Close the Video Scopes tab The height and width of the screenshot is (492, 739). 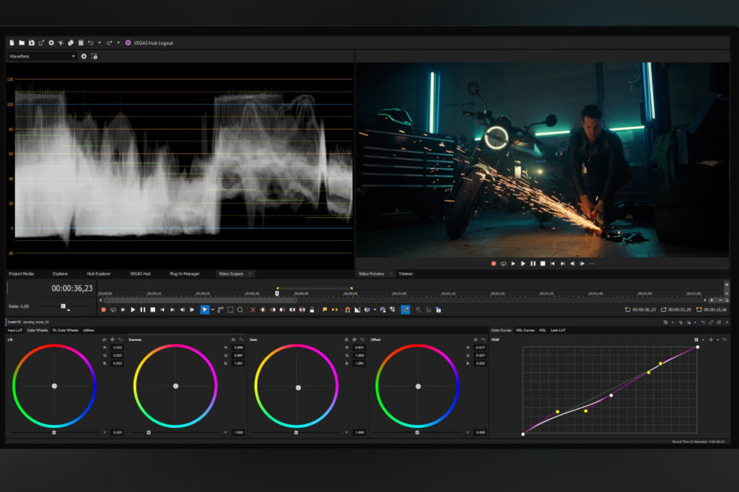click(x=250, y=274)
